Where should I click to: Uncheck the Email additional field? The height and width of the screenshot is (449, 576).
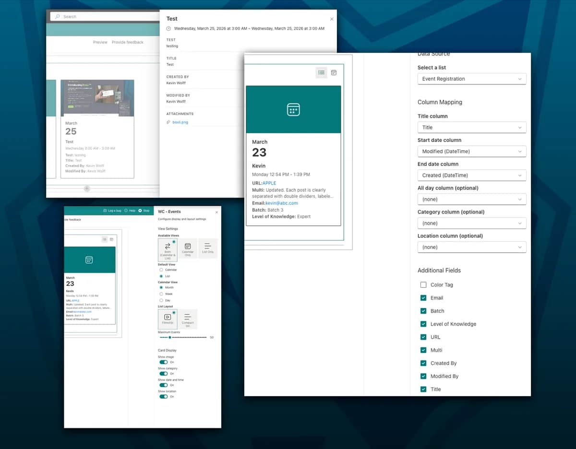(423, 298)
